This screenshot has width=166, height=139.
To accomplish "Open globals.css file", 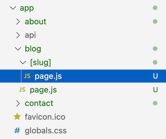I will pyautogui.click(x=46, y=130).
